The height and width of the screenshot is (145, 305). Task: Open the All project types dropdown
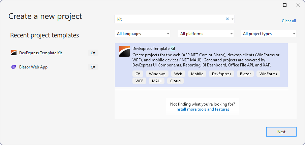click(x=269, y=34)
